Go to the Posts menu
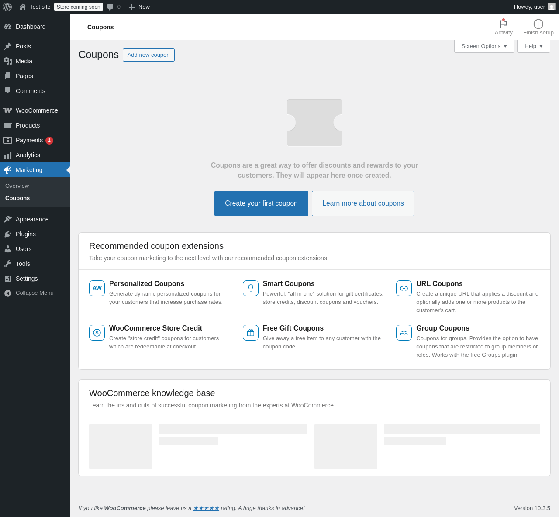The image size is (559, 517). coord(35,46)
